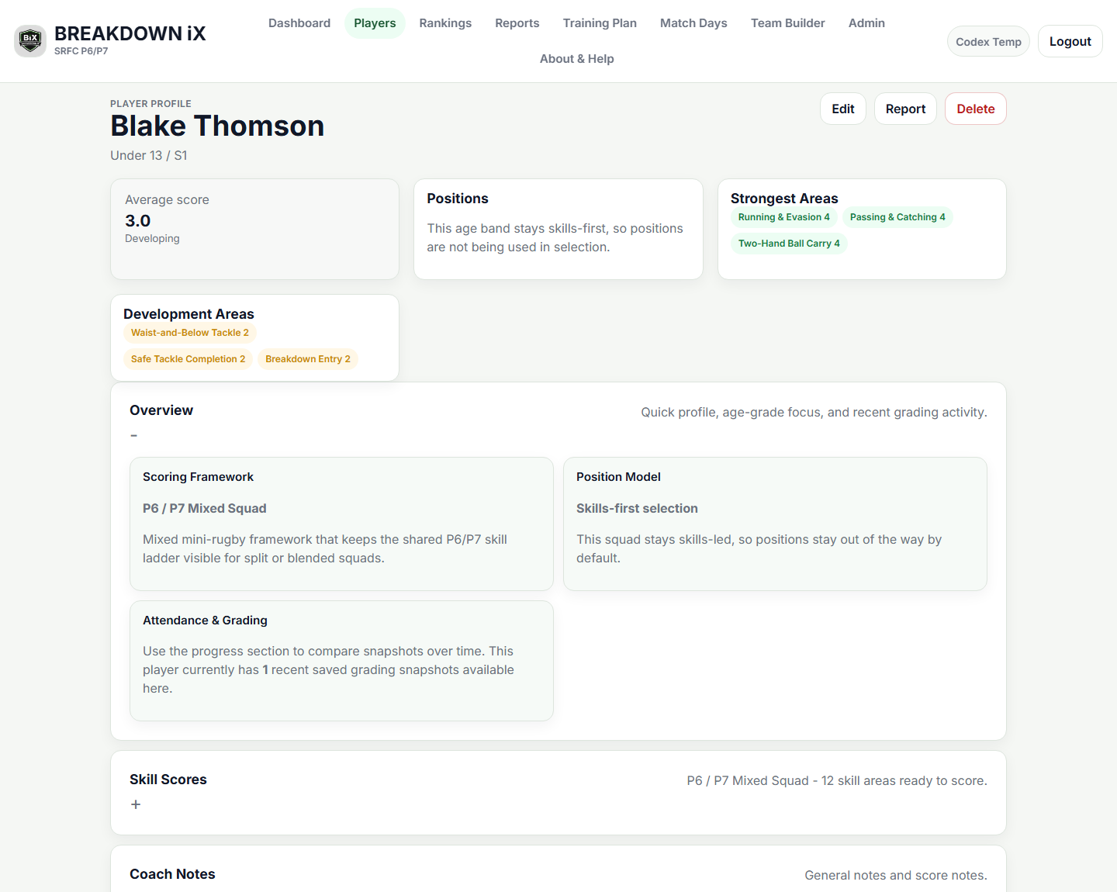This screenshot has height=892, width=1117.
Task: Select the Waist-and-Below Tackle 2 tag
Action: click(x=190, y=333)
